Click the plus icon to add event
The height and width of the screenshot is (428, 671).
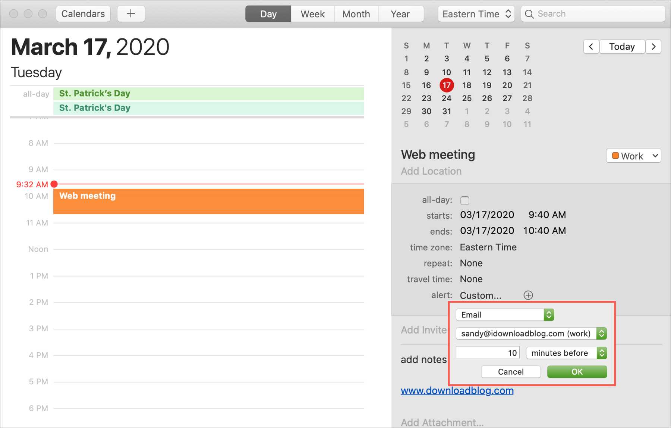pyautogui.click(x=131, y=14)
